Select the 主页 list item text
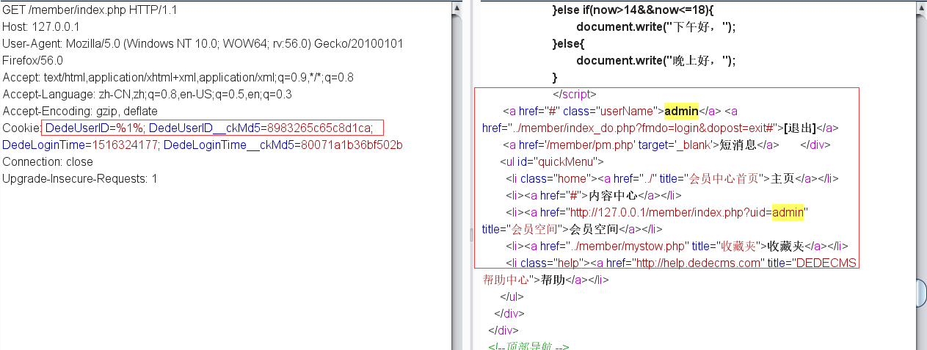 point(782,179)
